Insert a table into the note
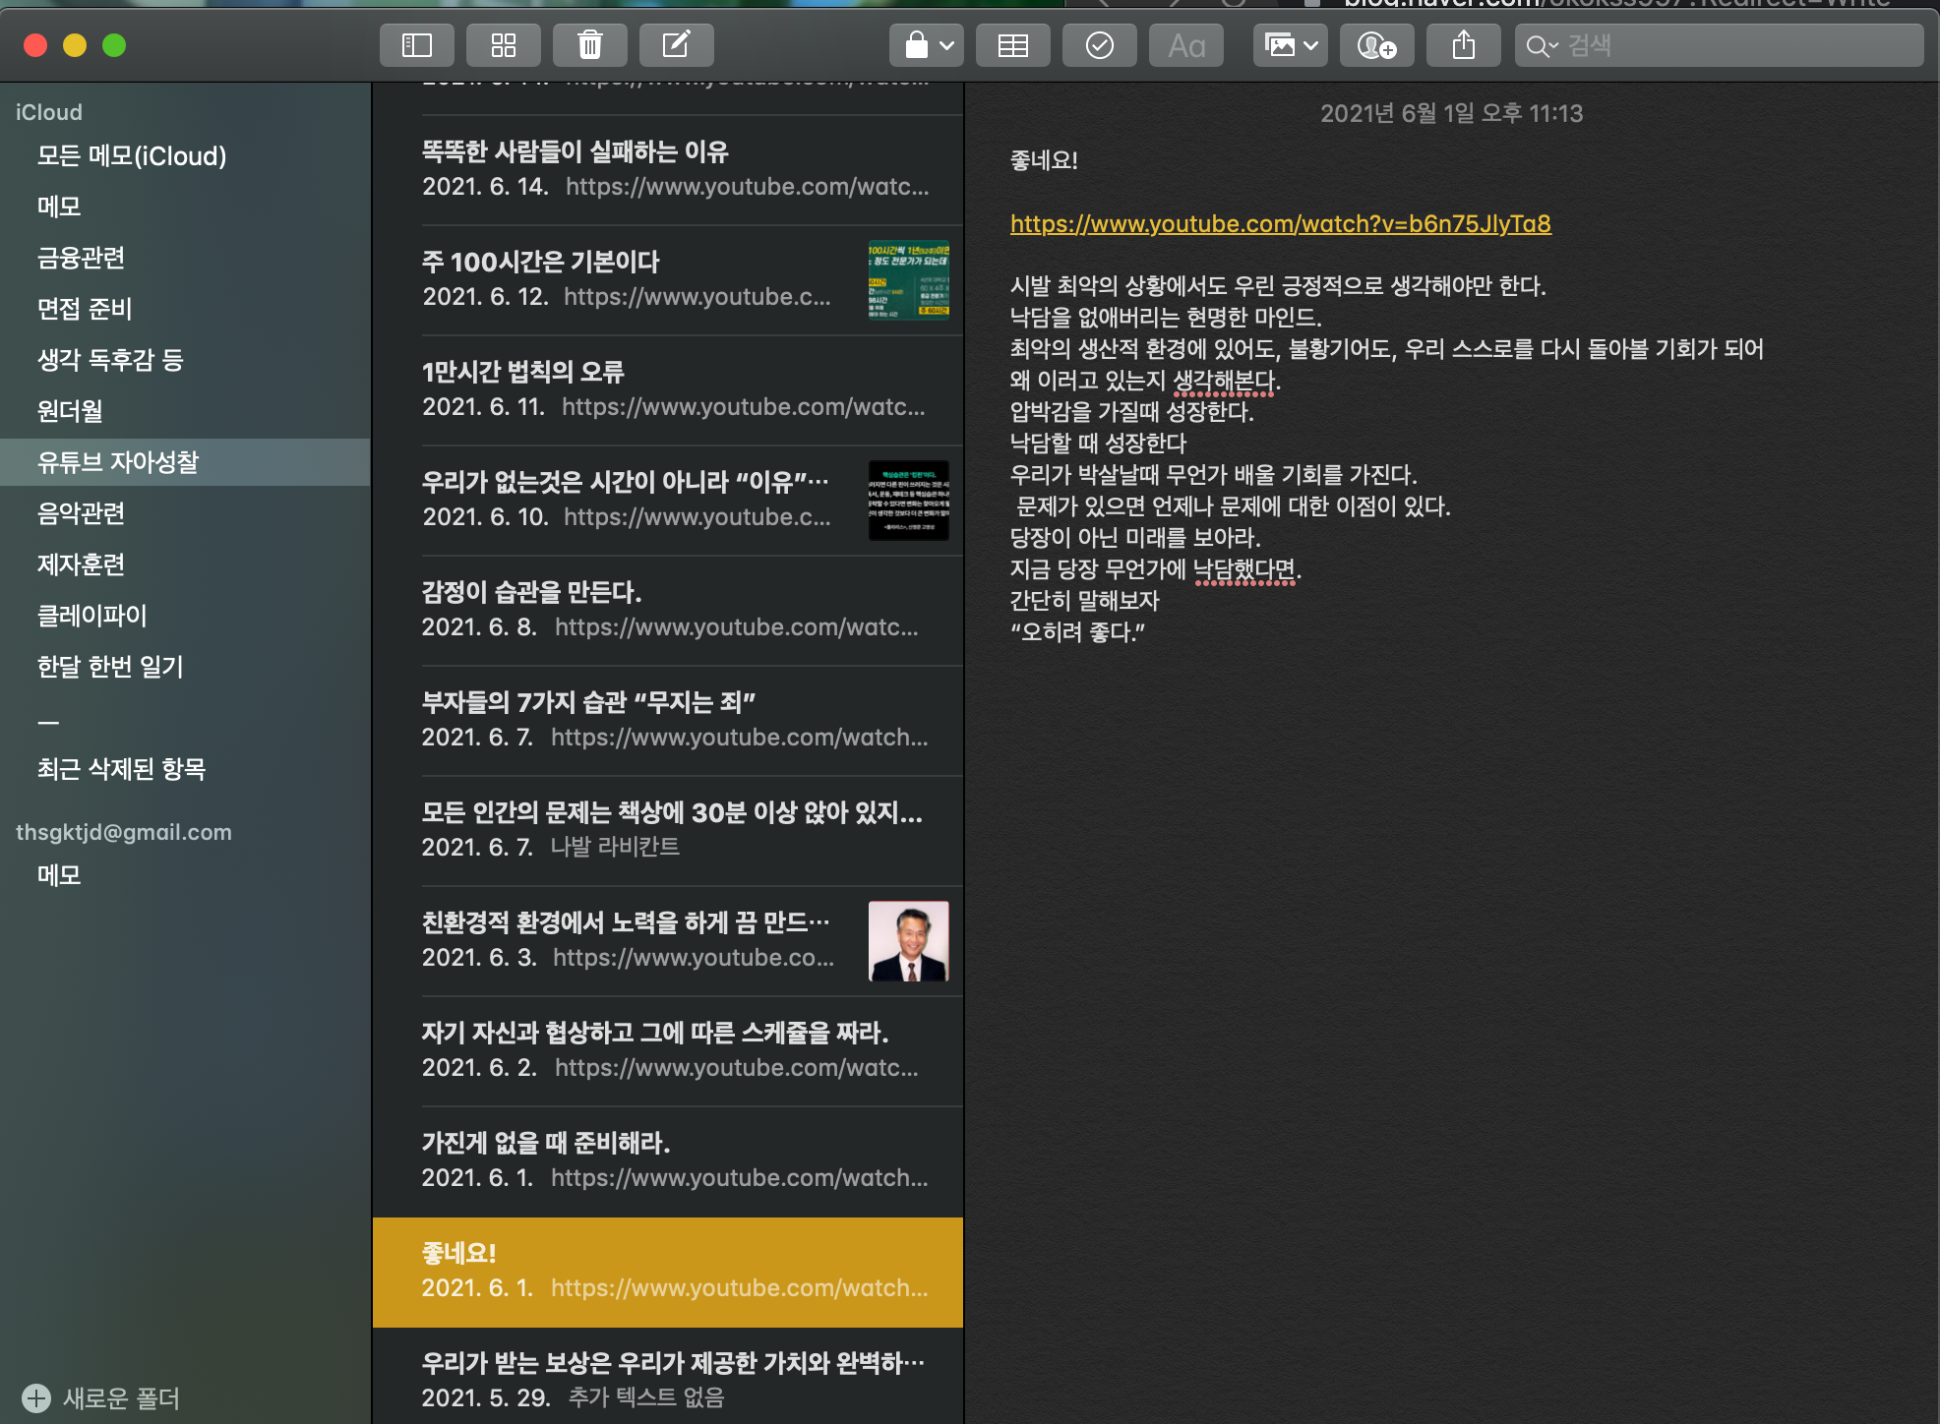 click(1012, 45)
